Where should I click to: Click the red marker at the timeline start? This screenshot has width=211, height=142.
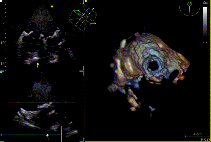(x=2, y=135)
